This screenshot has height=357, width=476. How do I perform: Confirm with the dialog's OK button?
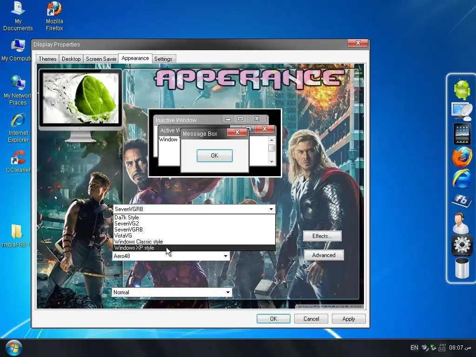tap(273, 319)
